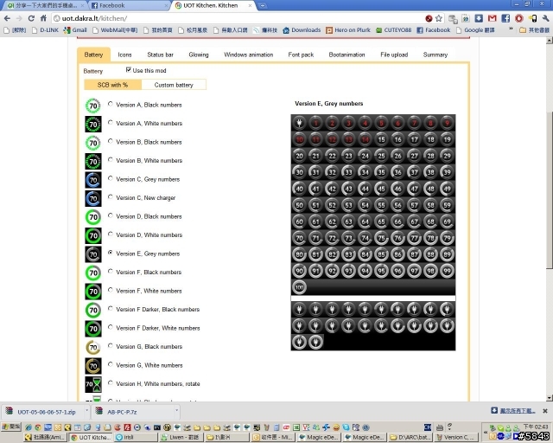Select Version D, White numbers radio
The image size is (553, 443).
111,234
